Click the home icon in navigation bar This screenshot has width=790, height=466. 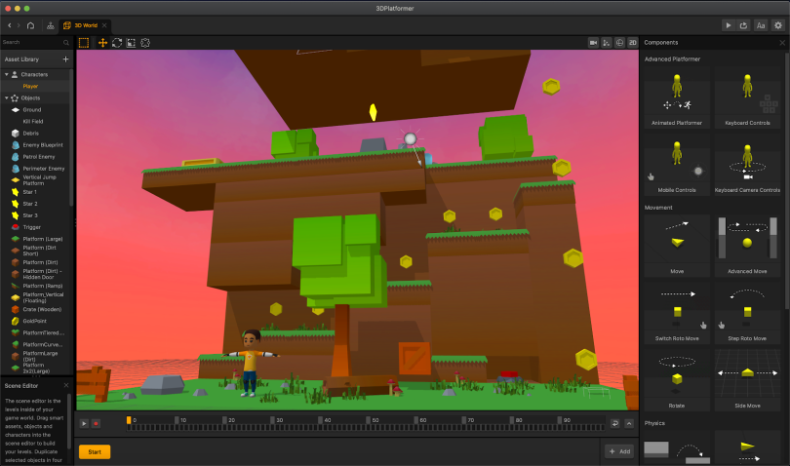(x=30, y=24)
